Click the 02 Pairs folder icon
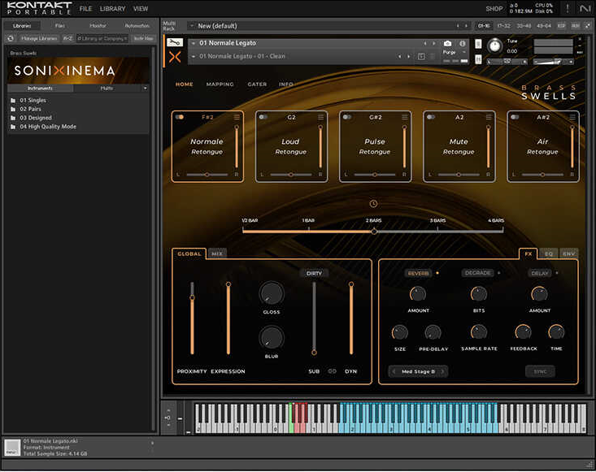Viewport: 596px width, 472px height. [x=13, y=109]
